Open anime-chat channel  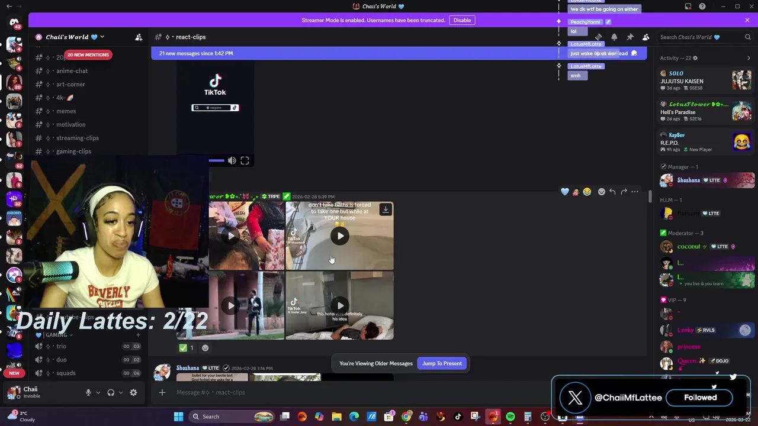pyautogui.click(x=71, y=71)
